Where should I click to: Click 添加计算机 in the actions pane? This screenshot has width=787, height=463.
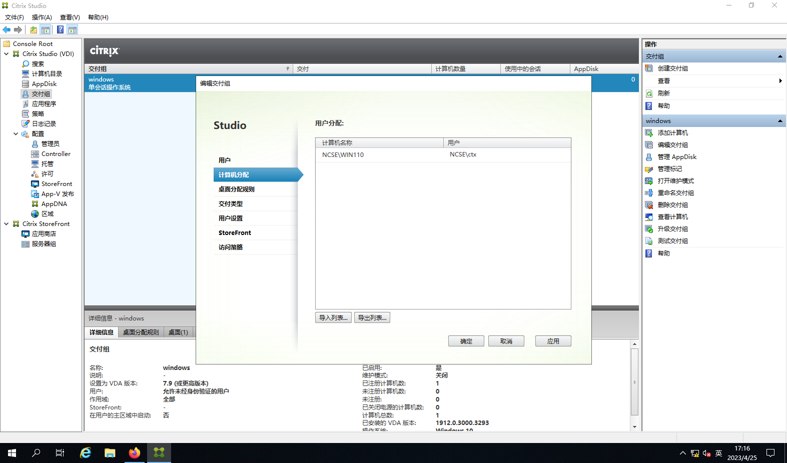672,133
